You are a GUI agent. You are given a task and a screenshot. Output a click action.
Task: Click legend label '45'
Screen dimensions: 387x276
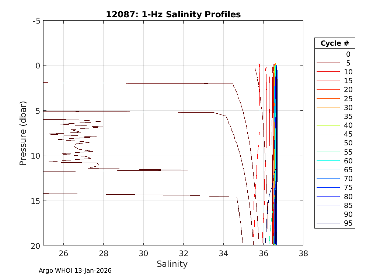[x=348, y=134]
